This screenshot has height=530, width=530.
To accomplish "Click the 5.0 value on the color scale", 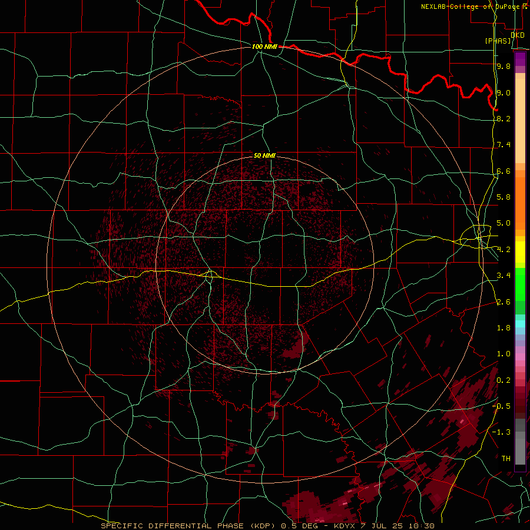I will click(503, 223).
